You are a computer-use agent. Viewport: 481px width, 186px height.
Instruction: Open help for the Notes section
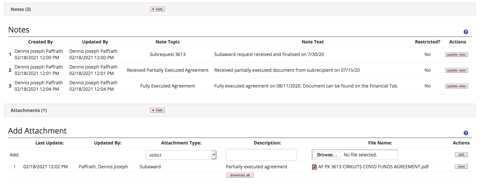(x=466, y=32)
